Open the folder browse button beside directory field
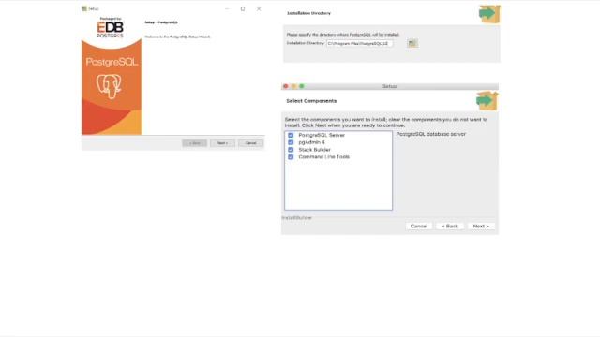Image resolution: width=600 pixels, height=337 pixels. (412, 43)
